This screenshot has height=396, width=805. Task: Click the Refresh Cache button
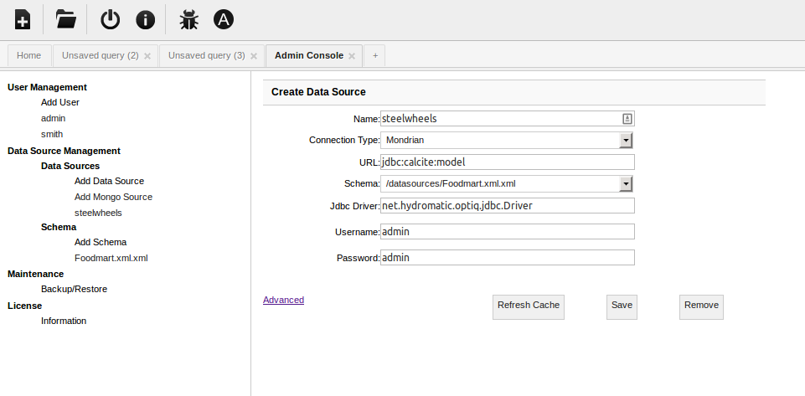(x=529, y=306)
